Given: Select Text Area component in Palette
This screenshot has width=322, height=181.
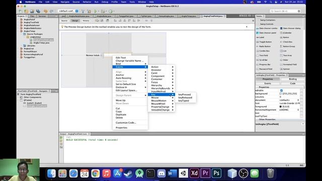Looking at the screenshot, I should tap(286, 55).
